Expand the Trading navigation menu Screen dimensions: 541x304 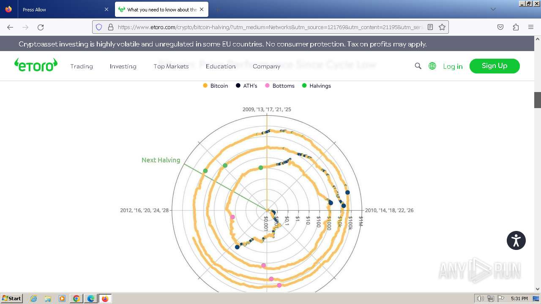click(x=82, y=66)
